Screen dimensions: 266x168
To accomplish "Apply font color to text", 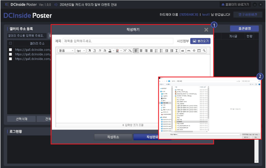I will tap(110, 51).
